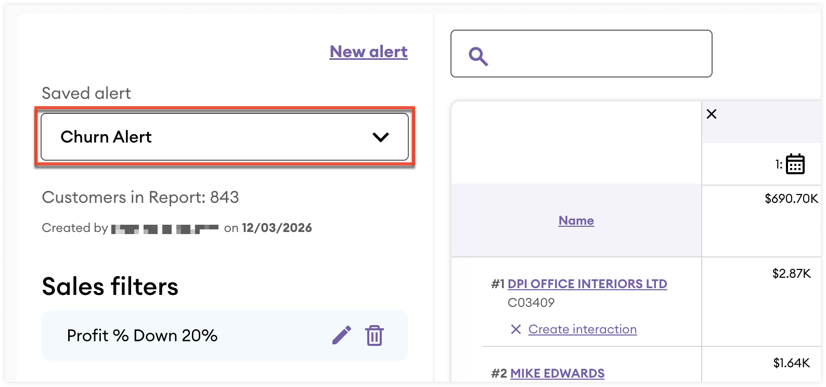The width and height of the screenshot is (826, 387).
Task: Open the MIKE EDWARDS customer link
Action: pyautogui.click(x=557, y=373)
